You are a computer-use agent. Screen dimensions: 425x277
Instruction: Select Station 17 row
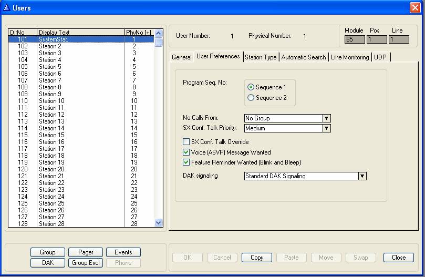(x=81, y=149)
